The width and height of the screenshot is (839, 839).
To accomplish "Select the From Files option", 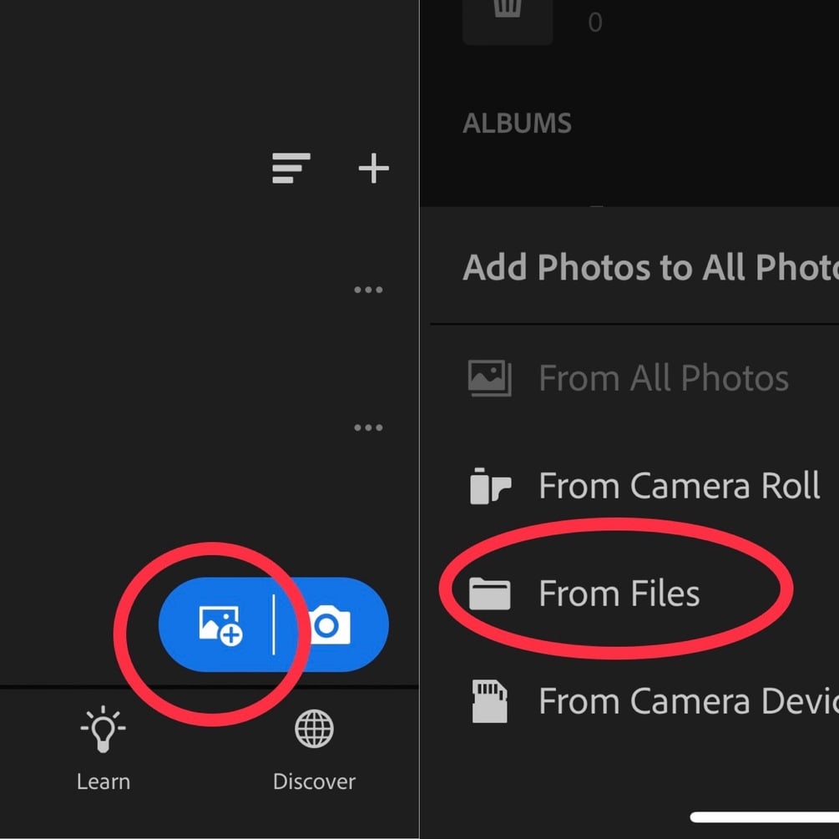I will pyautogui.click(x=619, y=594).
